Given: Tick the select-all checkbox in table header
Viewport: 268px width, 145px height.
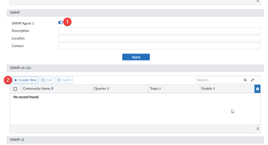Looking at the screenshot, I should point(15,89).
